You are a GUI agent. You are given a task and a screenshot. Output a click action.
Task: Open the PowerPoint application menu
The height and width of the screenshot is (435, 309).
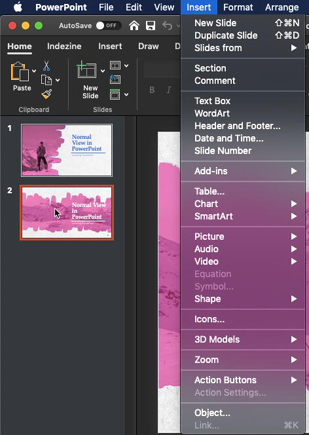[x=61, y=7]
